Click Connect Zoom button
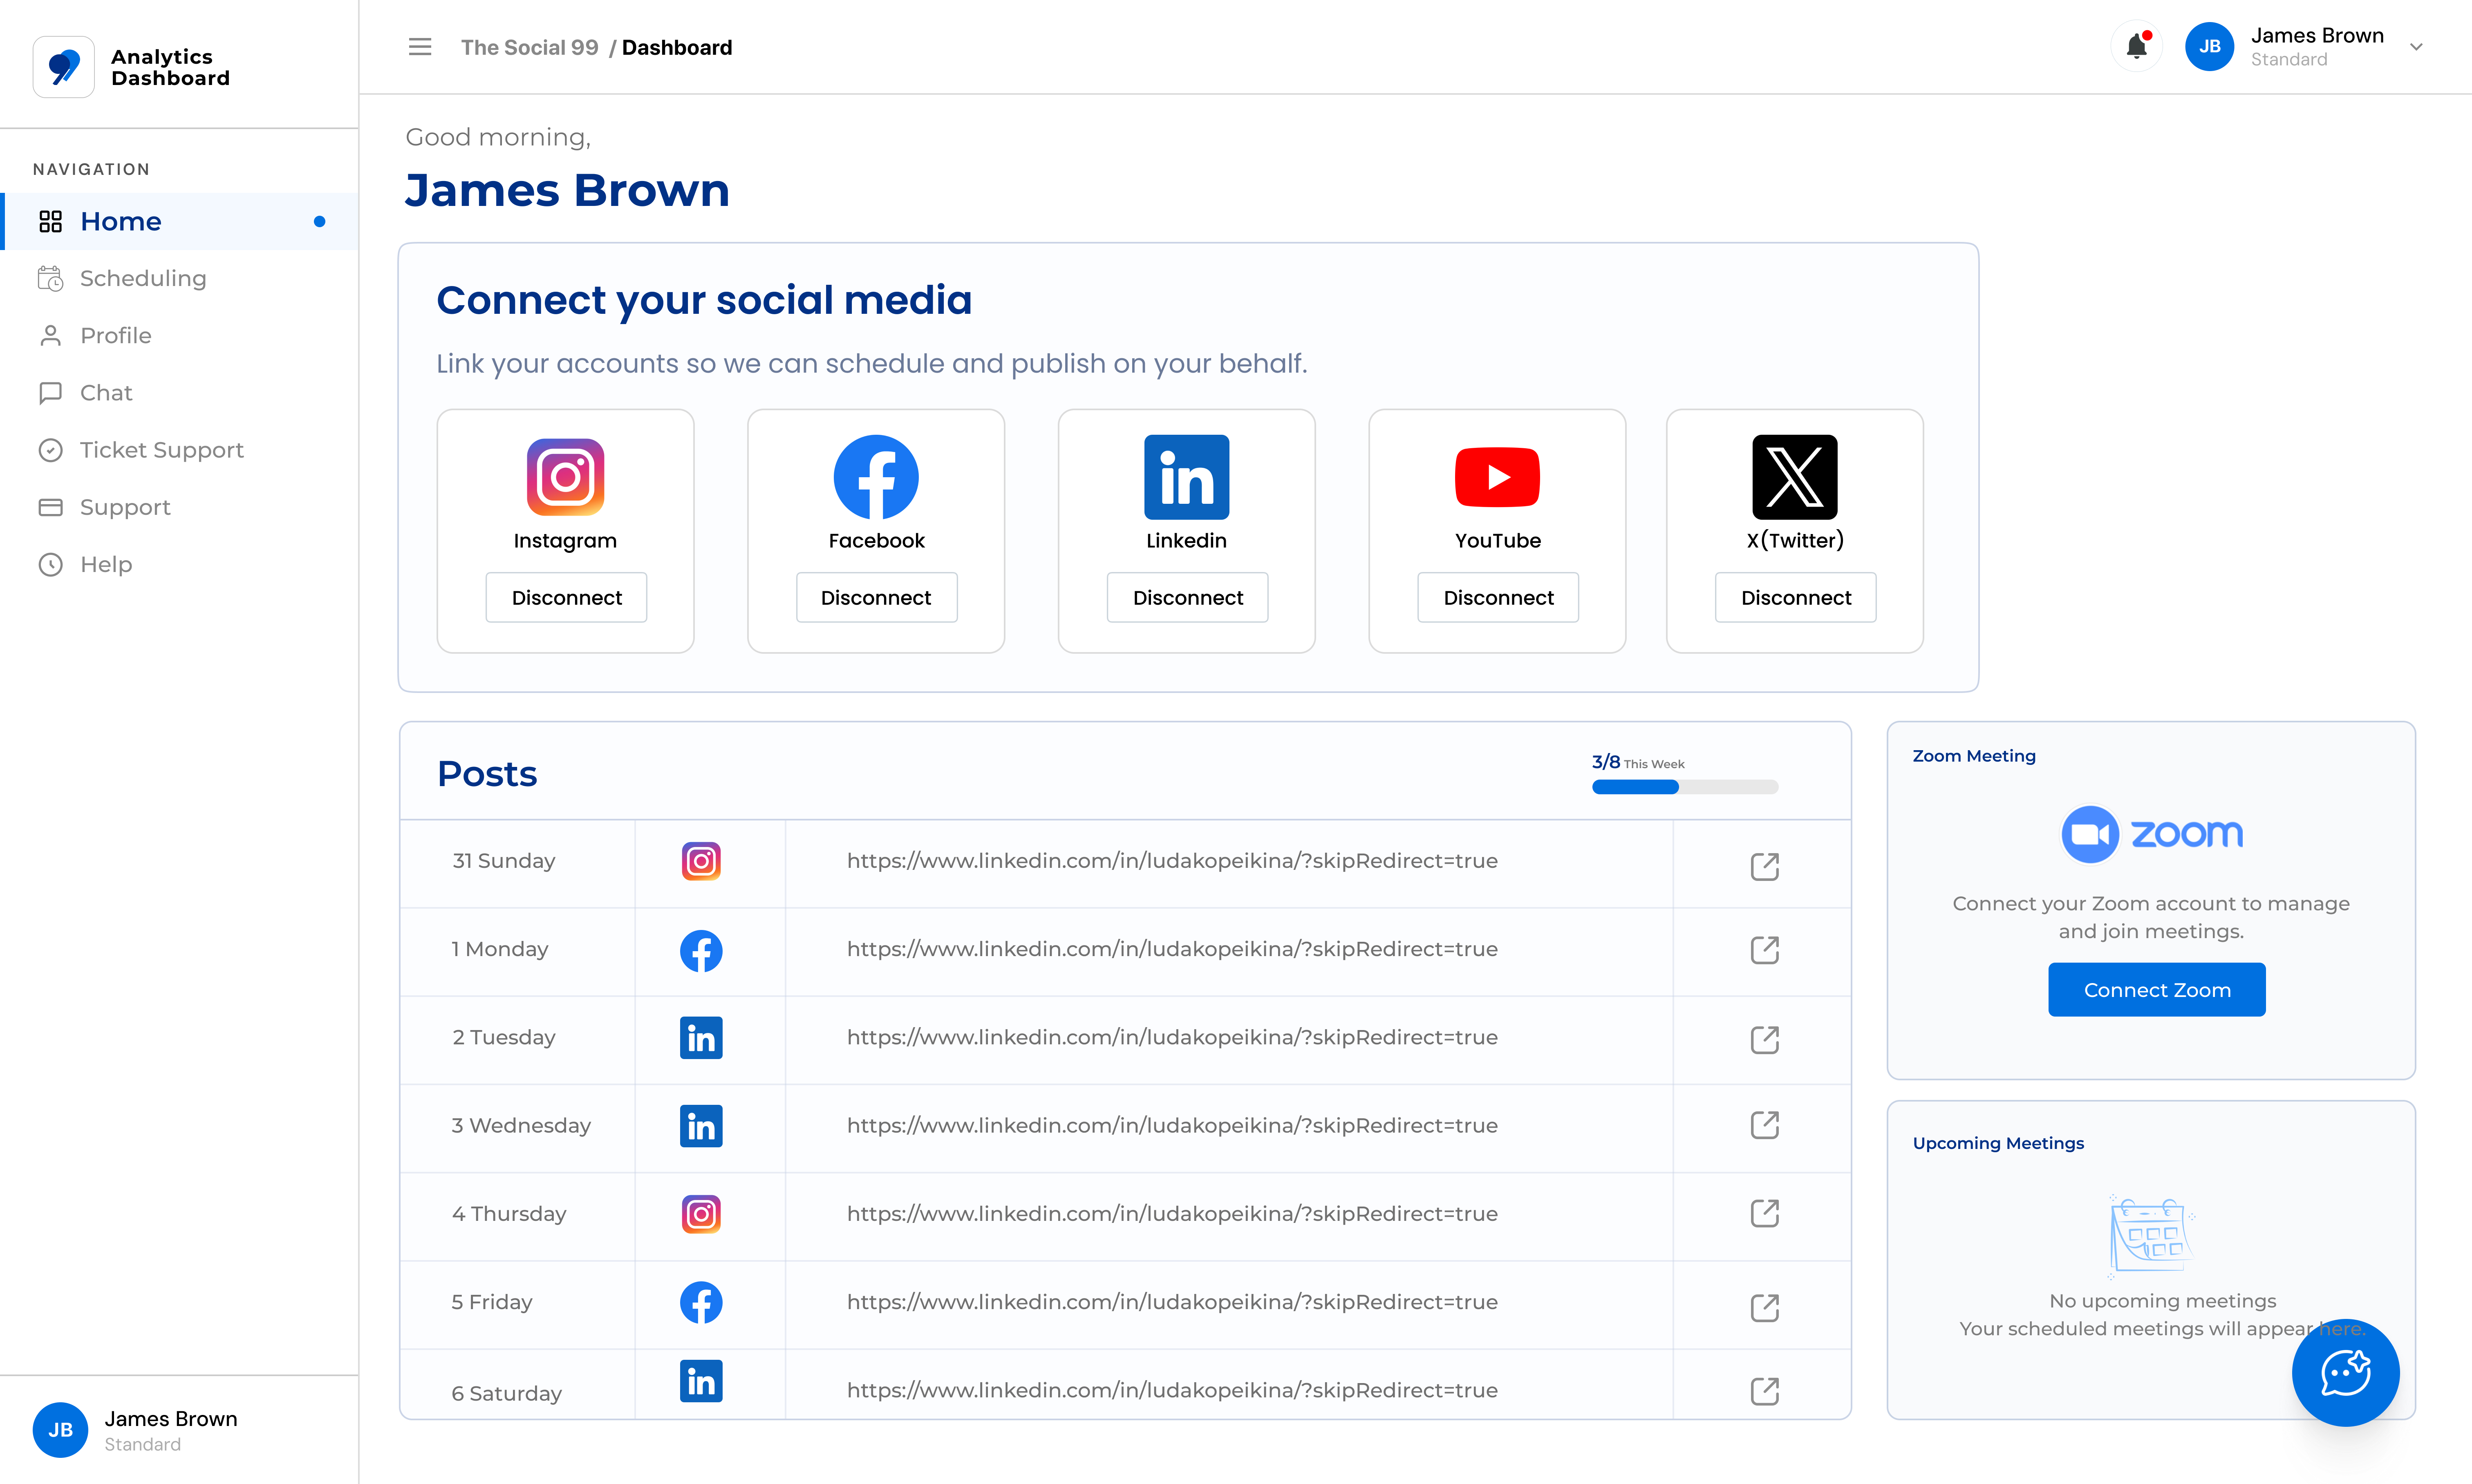 click(2157, 990)
